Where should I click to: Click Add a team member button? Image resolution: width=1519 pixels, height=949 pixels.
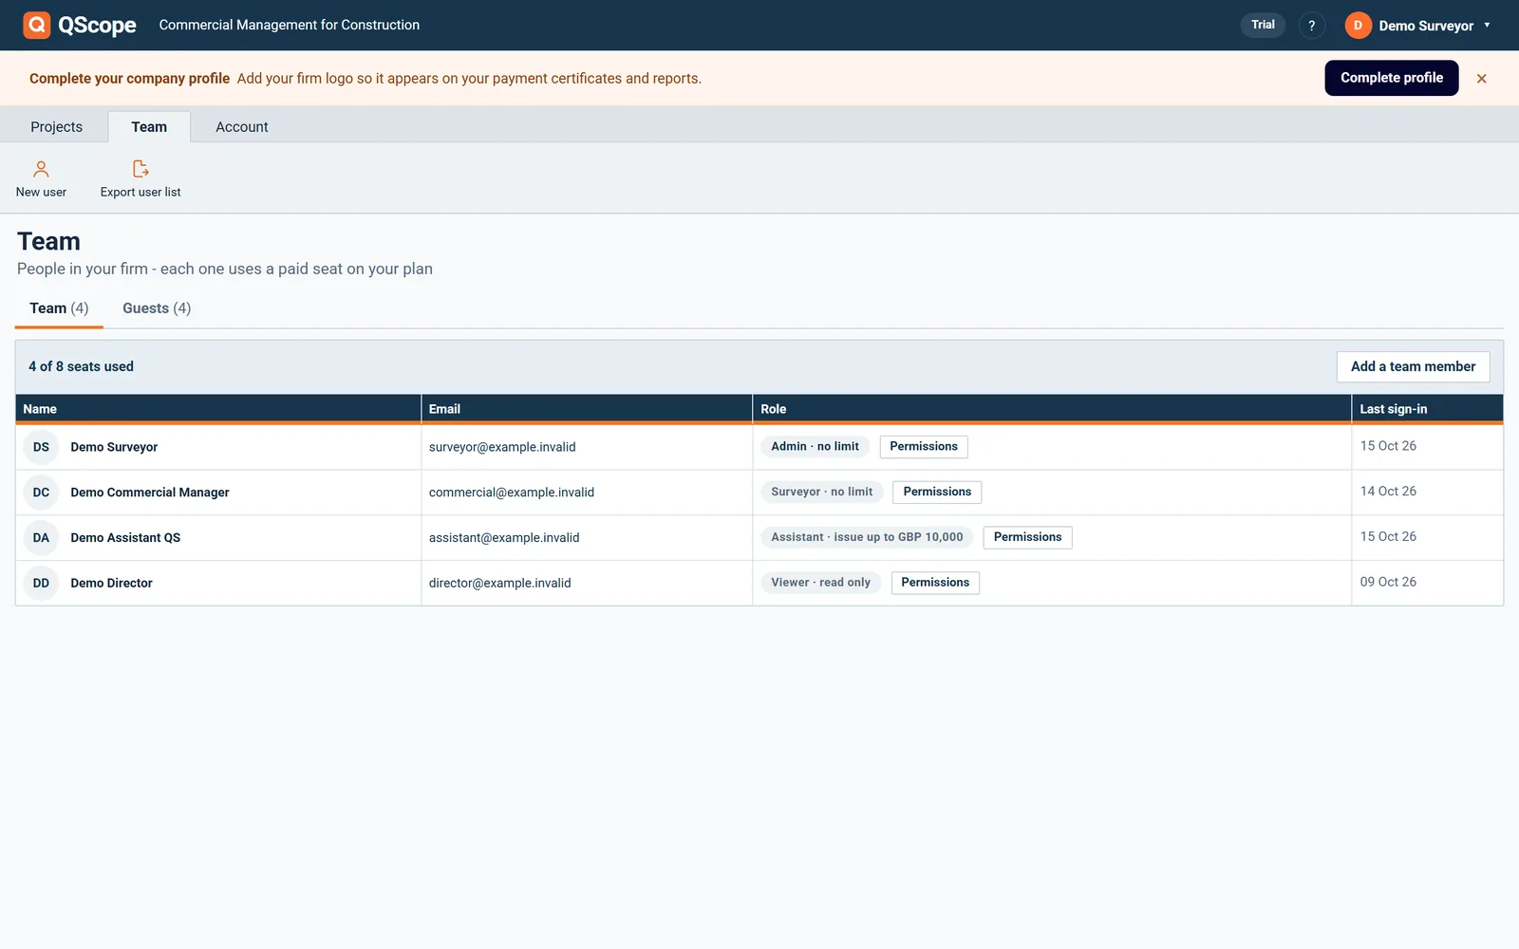click(x=1413, y=366)
